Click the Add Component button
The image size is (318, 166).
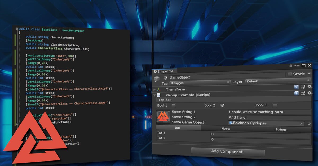pyautogui.click(x=227, y=152)
